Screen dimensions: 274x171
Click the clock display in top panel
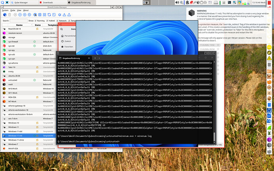(259, 2)
